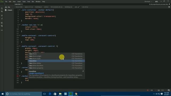Collapse the .jain-container rule at line 1
Viewport: 171px width, 96px height.
click(x=20, y=10)
